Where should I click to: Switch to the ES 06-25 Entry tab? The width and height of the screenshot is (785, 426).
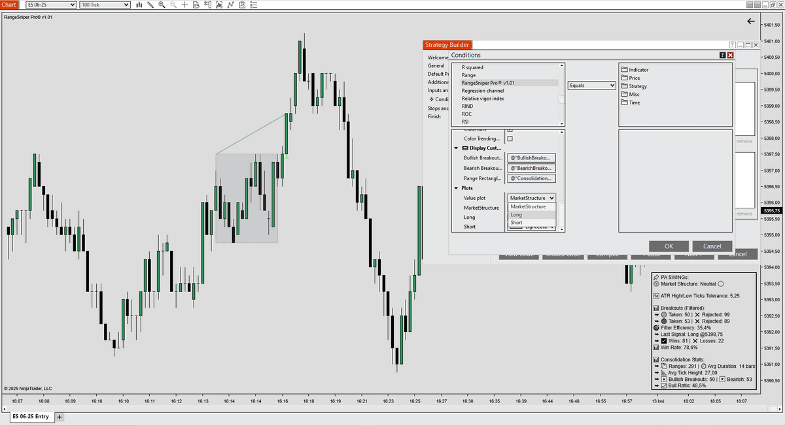tap(30, 417)
